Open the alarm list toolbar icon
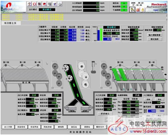168x135 pixels. (x=40, y=4)
